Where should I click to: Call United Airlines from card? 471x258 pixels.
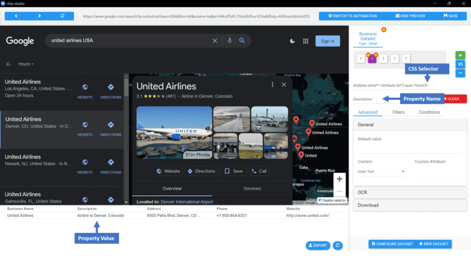259,171
